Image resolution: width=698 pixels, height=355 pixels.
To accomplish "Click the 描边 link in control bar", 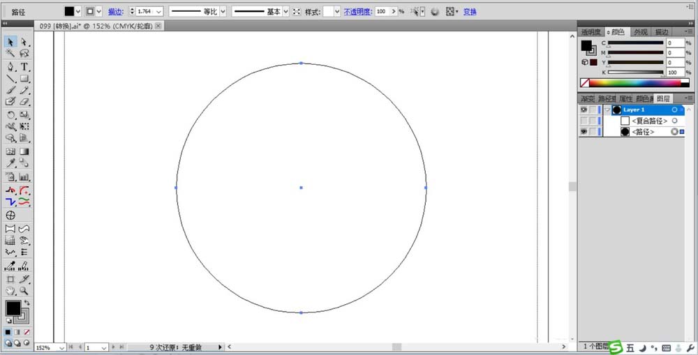I will click(115, 12).
